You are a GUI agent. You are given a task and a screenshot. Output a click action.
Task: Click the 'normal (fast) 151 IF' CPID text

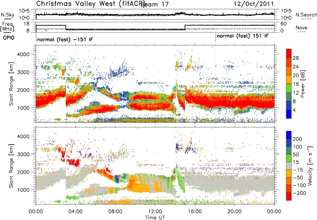tap(243, 36)
